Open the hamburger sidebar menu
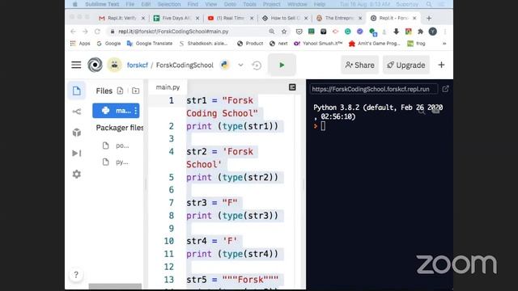 [76, 65]
